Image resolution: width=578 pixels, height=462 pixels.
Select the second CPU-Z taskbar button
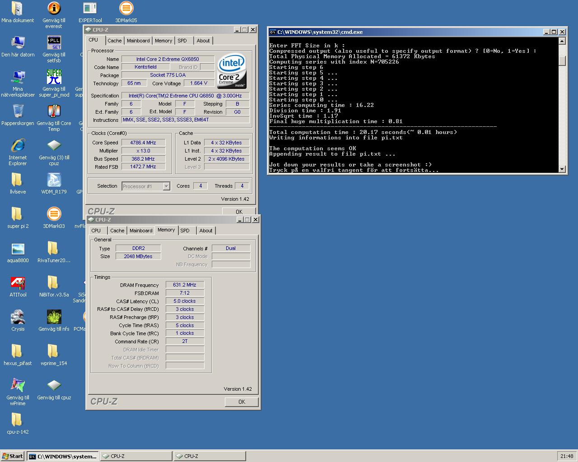tap(210, 456)
